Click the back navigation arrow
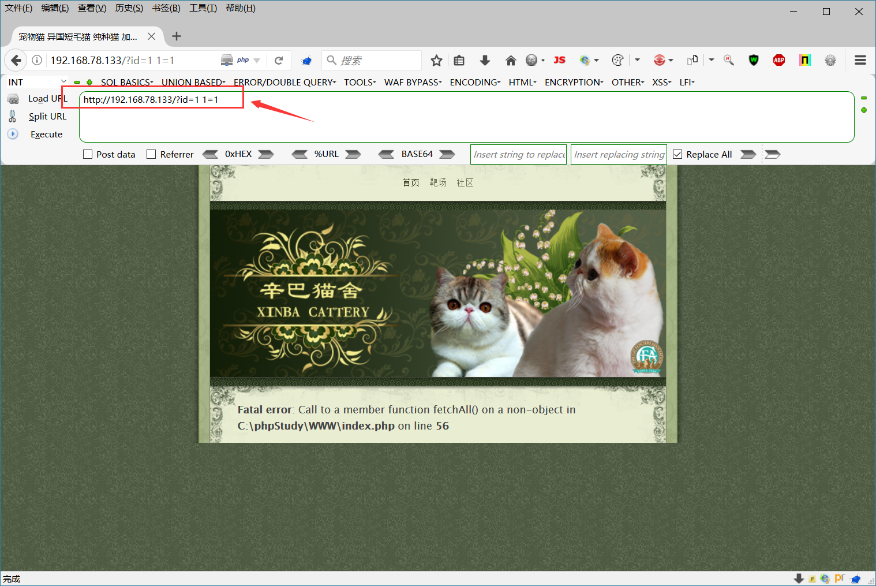 pos(16,60)
